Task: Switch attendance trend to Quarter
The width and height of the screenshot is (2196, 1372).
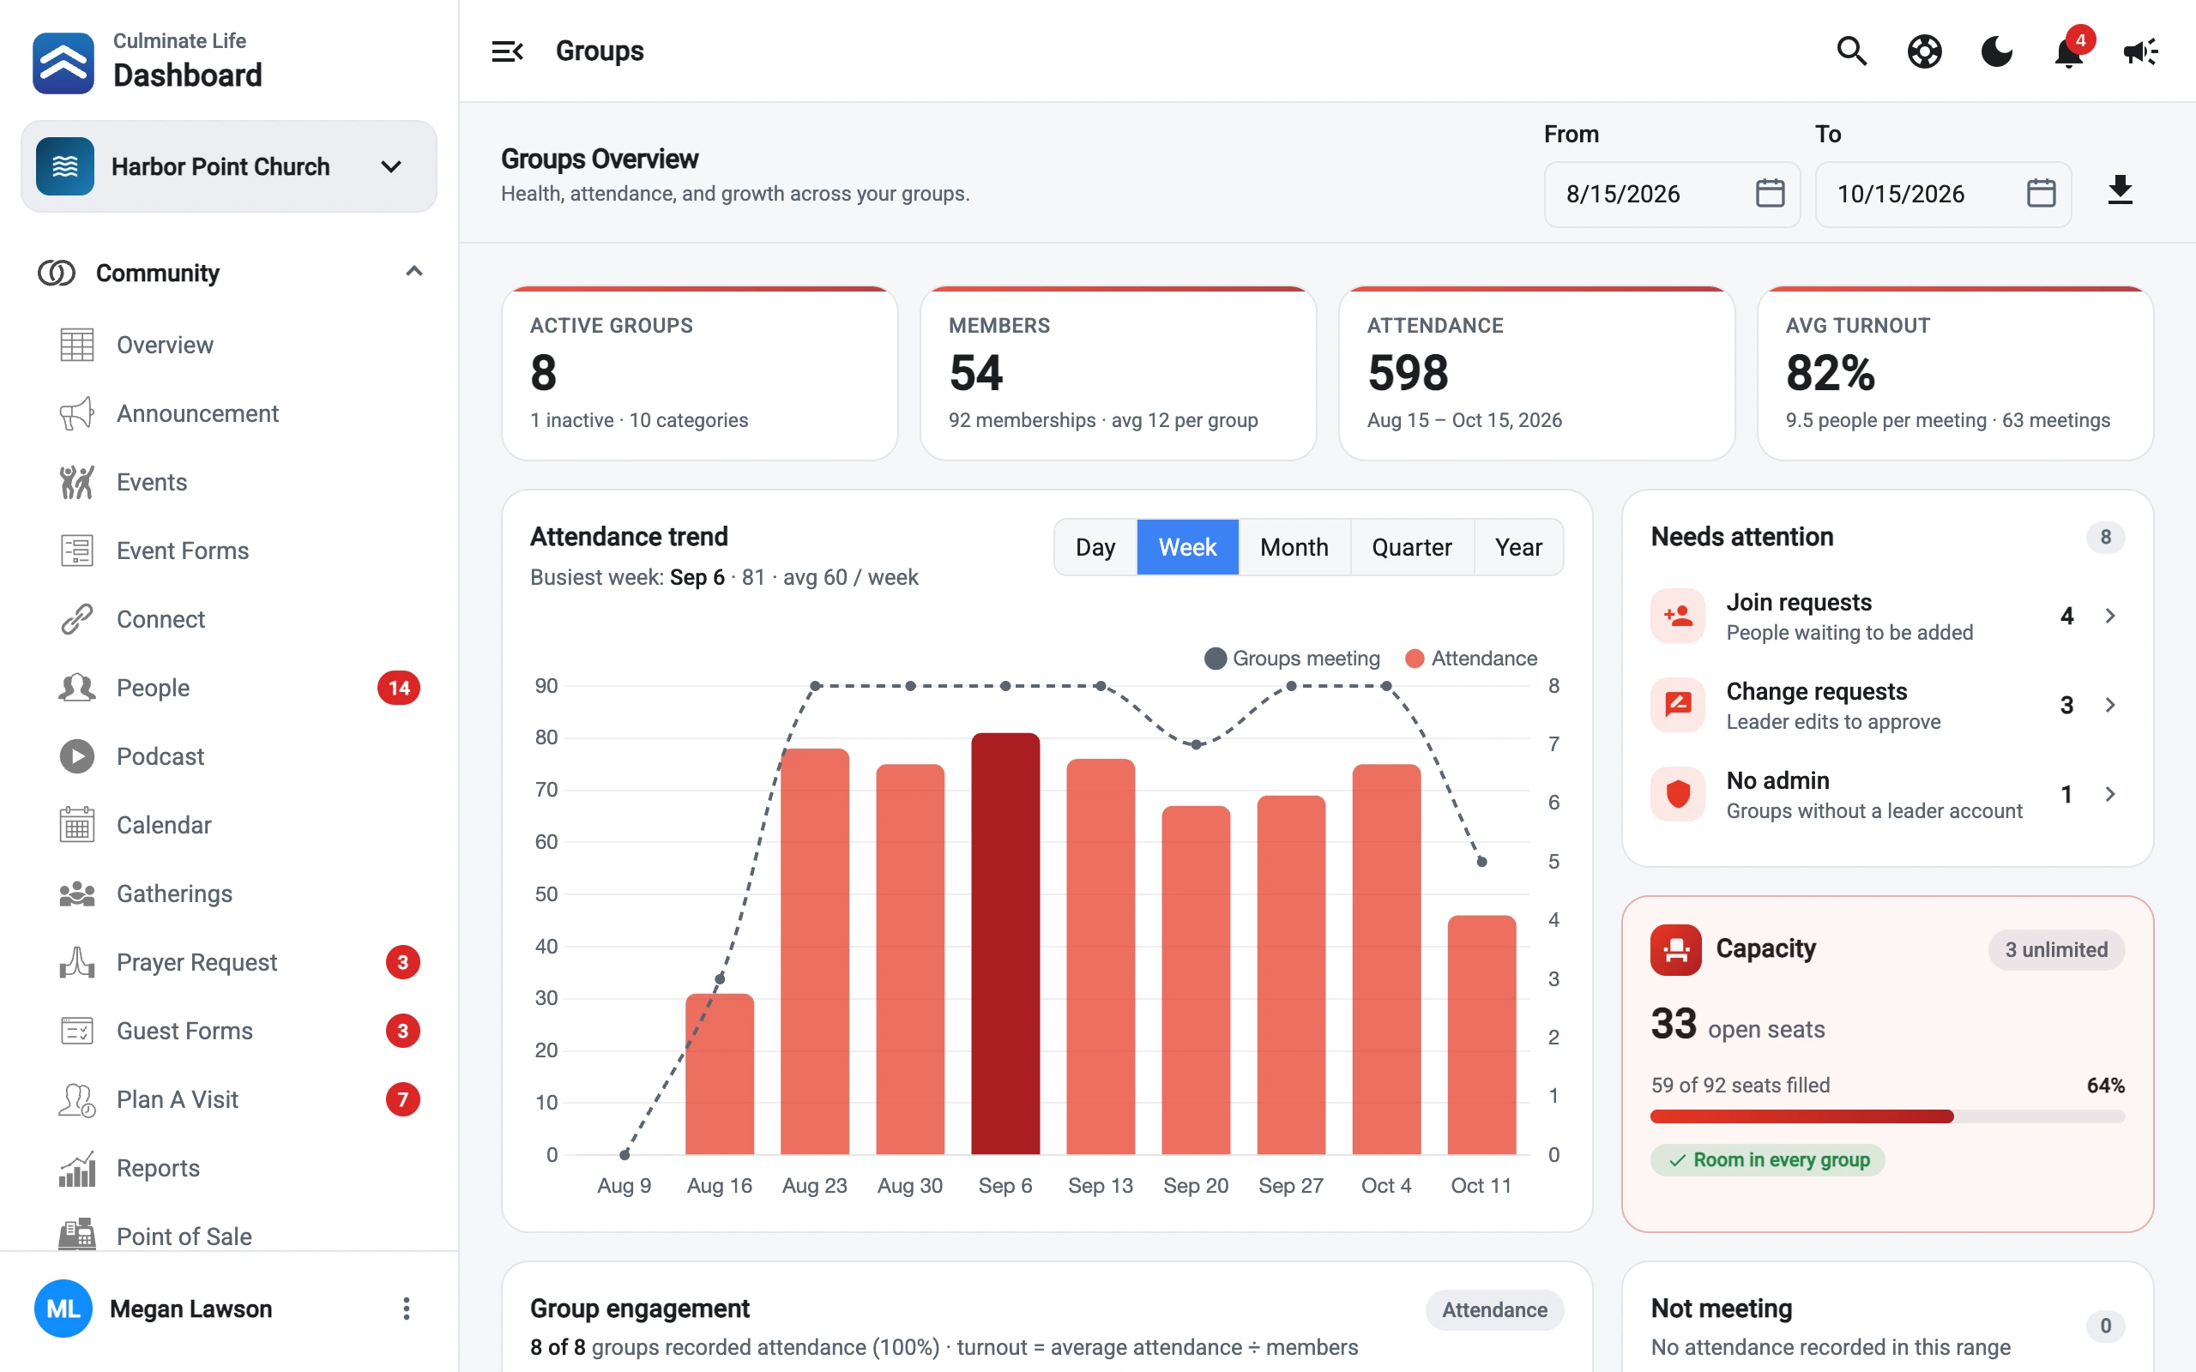Action: (1411, 547)
